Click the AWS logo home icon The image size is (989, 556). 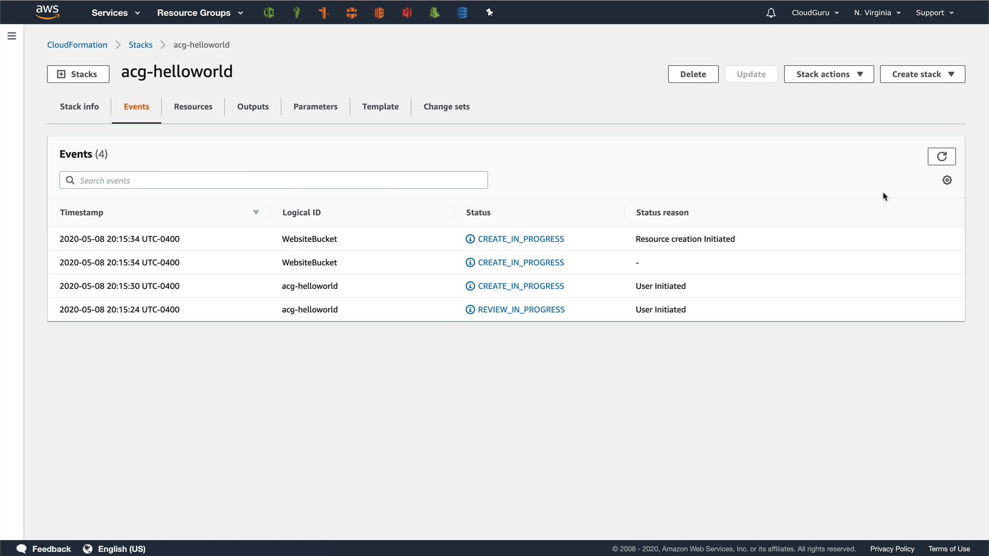pyautogui.click(x=47, y=12)
